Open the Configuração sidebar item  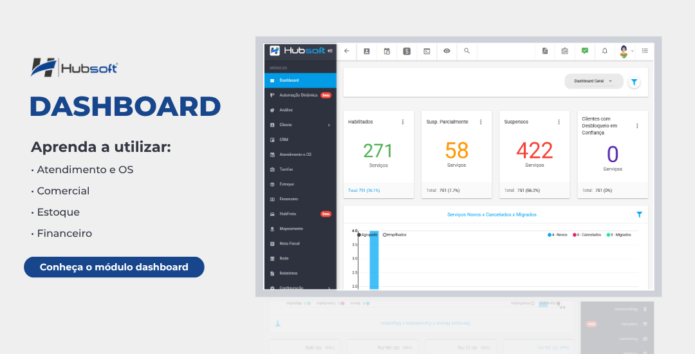point(301,286)
